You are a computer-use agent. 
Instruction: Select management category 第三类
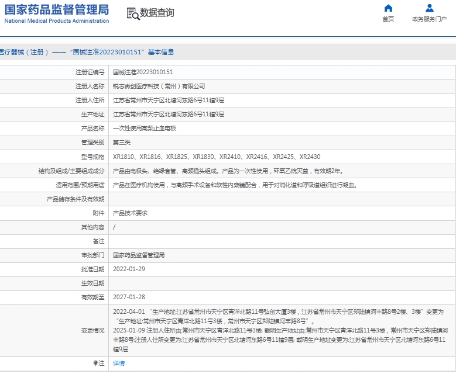(x=122, y=142)
